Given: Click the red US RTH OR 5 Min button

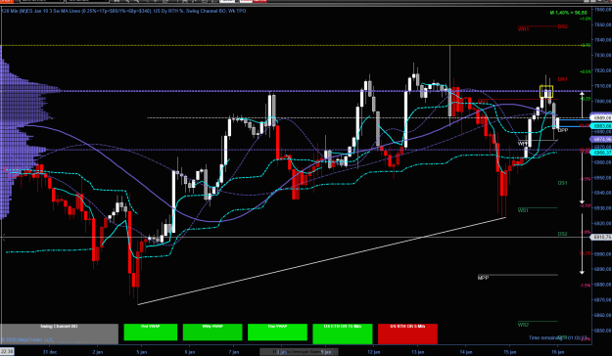Looking at the screenshot, I should coord(407,334).
